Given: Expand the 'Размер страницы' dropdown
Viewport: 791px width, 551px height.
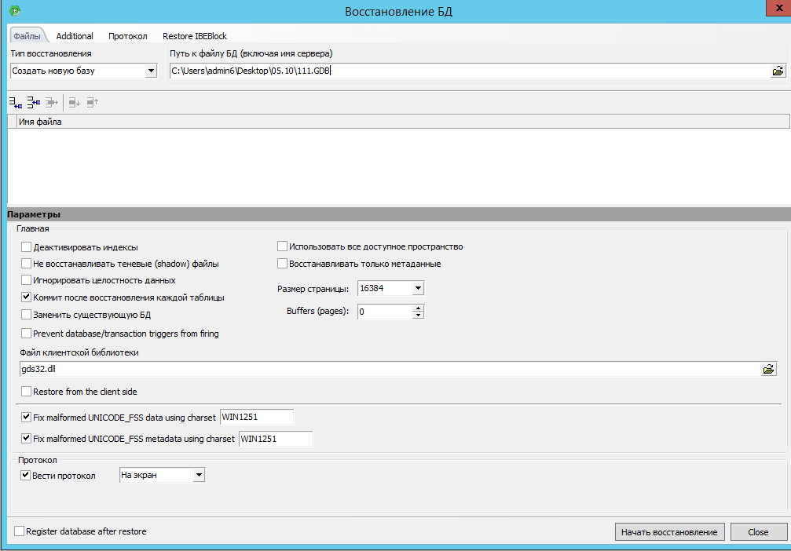Looking at the screenshot, I should [418, 289].
